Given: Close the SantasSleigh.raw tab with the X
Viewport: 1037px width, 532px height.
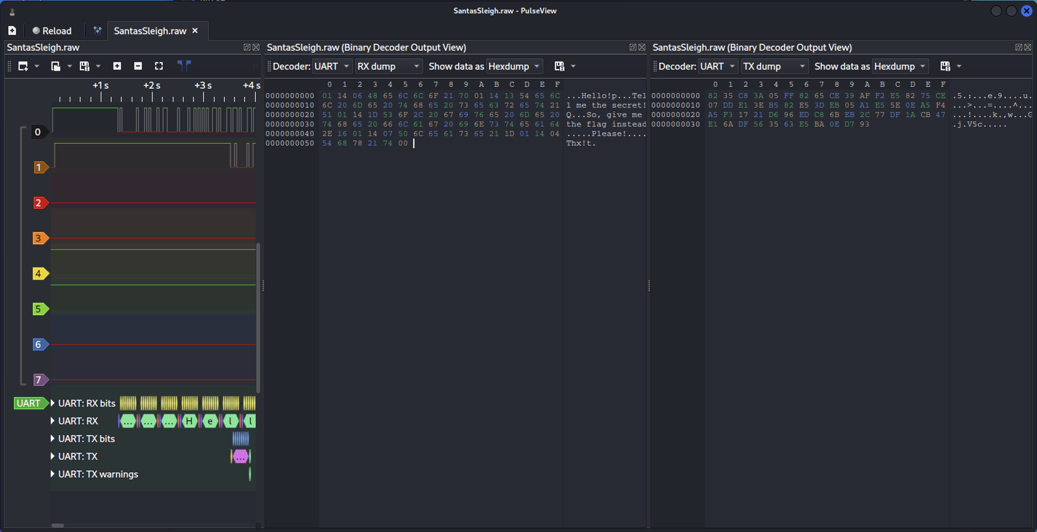Looking at the screenshot, I should (x=195, y=31).
